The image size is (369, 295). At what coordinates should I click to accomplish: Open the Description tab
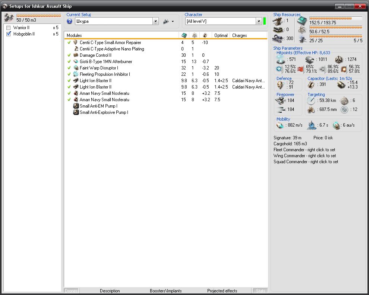(x=110, y=291)
